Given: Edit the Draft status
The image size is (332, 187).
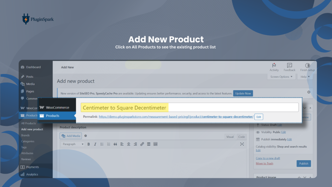Looking at the screenshot, I should click(279, 125).
